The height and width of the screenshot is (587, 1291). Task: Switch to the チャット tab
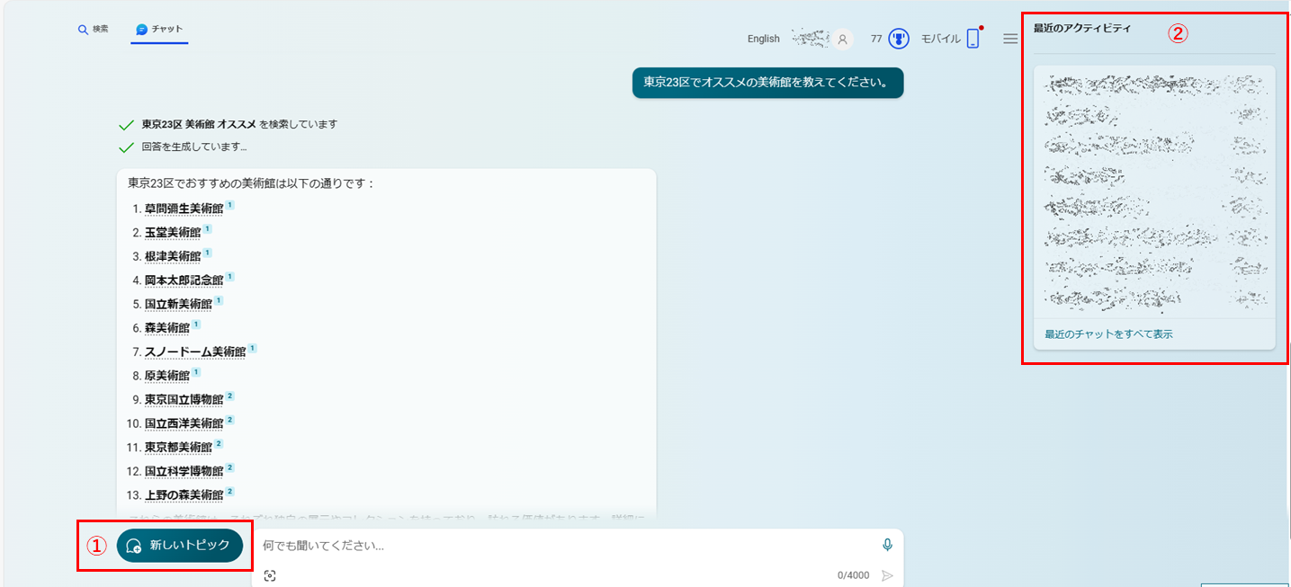click(x=159, y=29)
